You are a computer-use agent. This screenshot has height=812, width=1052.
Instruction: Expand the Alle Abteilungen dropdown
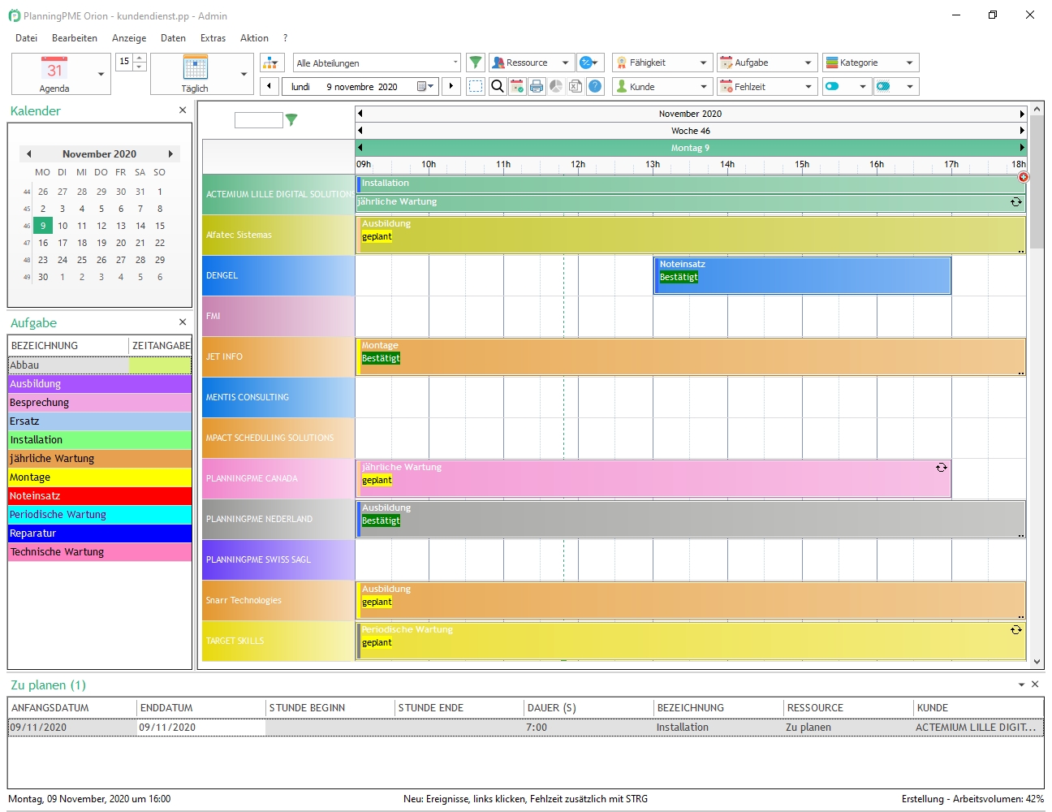click(x=455, y=63)
